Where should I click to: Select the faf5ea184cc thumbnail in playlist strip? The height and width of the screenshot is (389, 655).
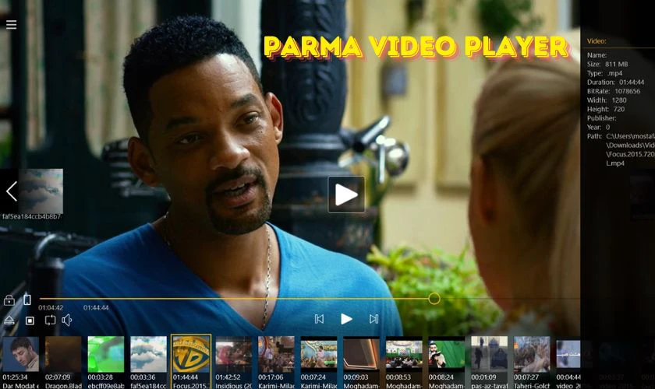pos(148,355)
